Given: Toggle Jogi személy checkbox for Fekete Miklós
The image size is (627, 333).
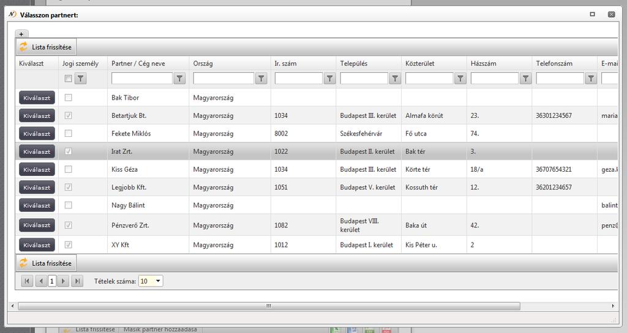Looking at the screenshot, I should [69, 133].
